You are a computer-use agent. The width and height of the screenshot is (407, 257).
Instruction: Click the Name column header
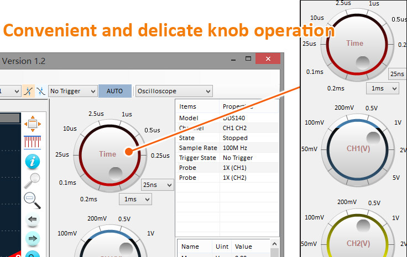point(190,247)
